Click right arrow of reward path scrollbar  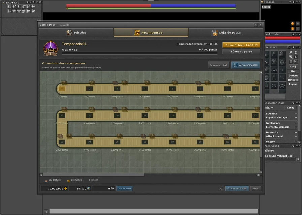(x=258, y=175)
